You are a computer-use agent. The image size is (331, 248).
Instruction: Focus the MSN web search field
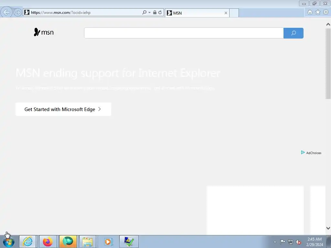pyautogui.click(x=184, y=33)
